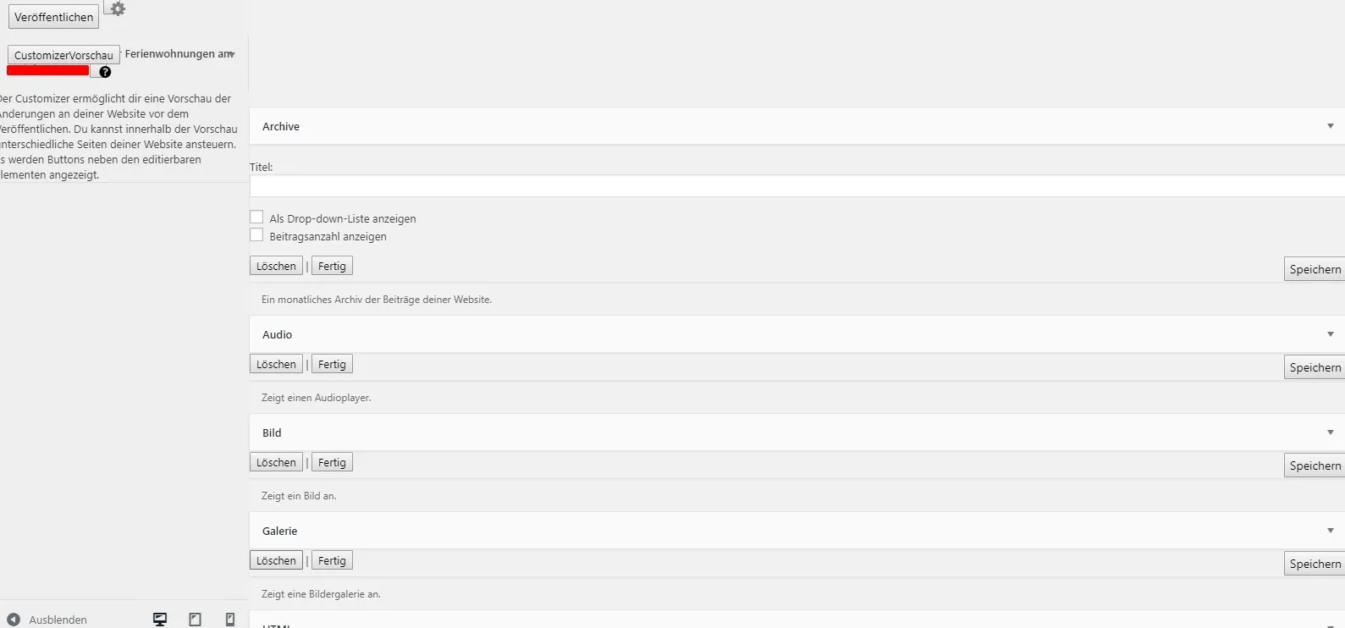
Task: Expand the Bild widget arrow
Action: [1331, 432]
